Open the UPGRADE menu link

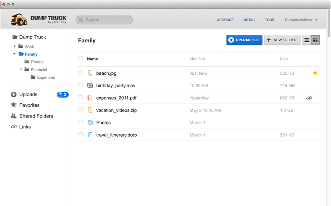[225, 20]
